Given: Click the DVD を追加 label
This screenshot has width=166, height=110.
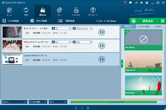Looking at the screenshot, I should point(41,21).
